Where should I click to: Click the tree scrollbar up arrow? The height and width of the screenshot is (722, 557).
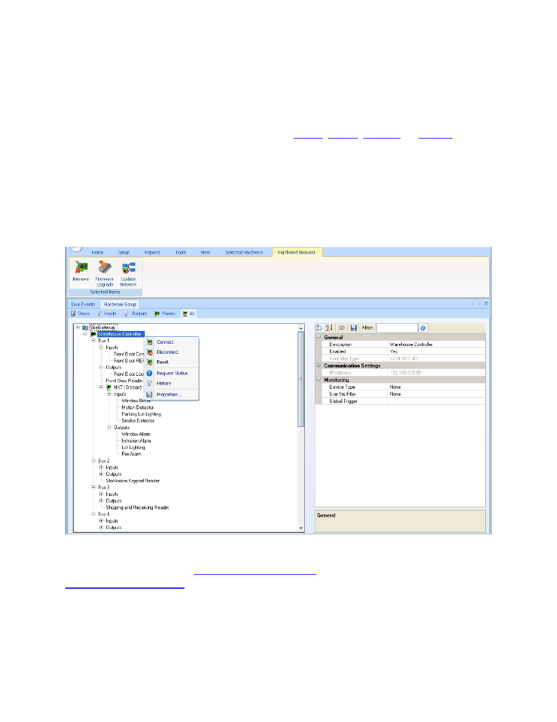point(301,328)
